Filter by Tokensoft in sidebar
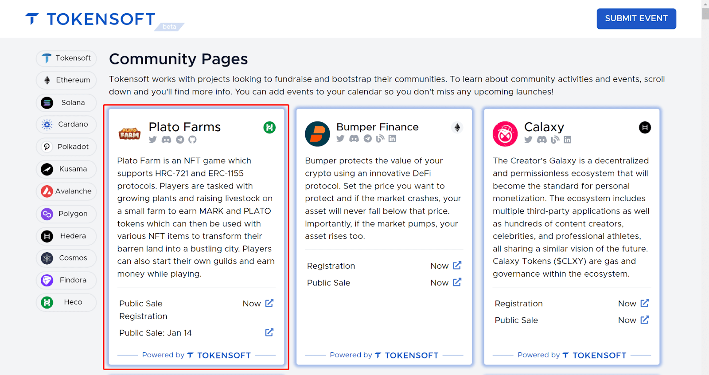The height and width of the screenshot is (375, 709). (x=66, y=59)
